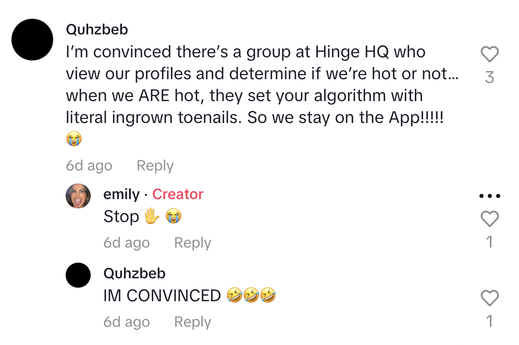Tap the heart on emily's Stop reply

click(x=489, y=218)
